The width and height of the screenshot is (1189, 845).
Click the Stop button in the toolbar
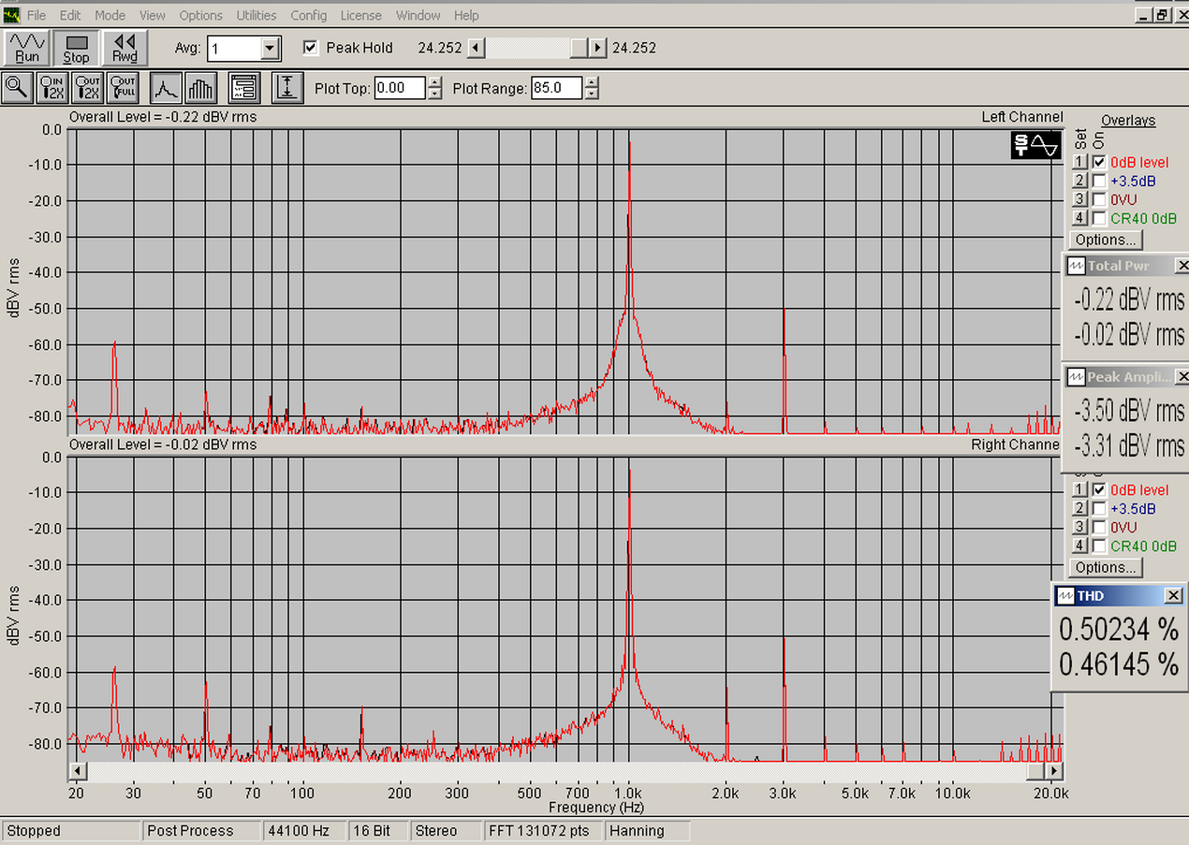point(77,48)
